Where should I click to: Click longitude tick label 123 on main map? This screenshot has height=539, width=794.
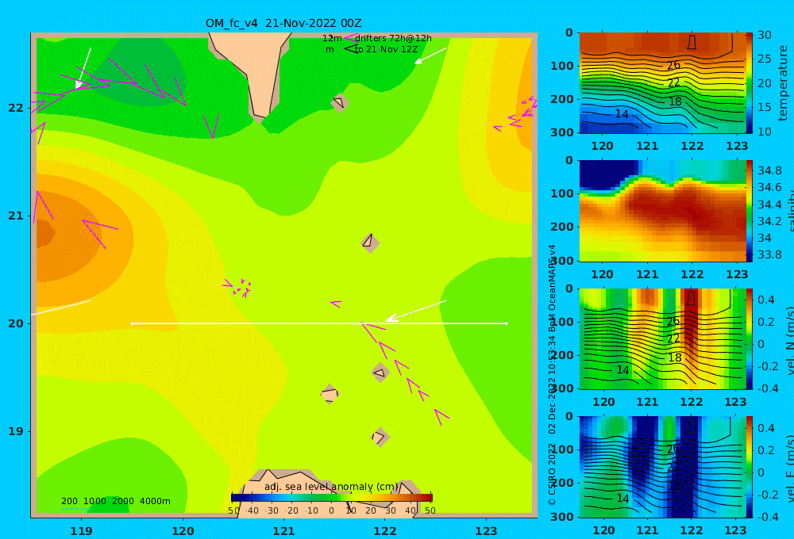[x=487, y=531]
